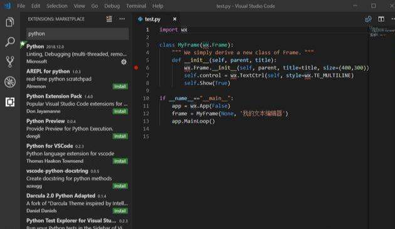Click line number 15 in the gutter
Viewport: 395px width, 229px height.
(x=146, y=136)
